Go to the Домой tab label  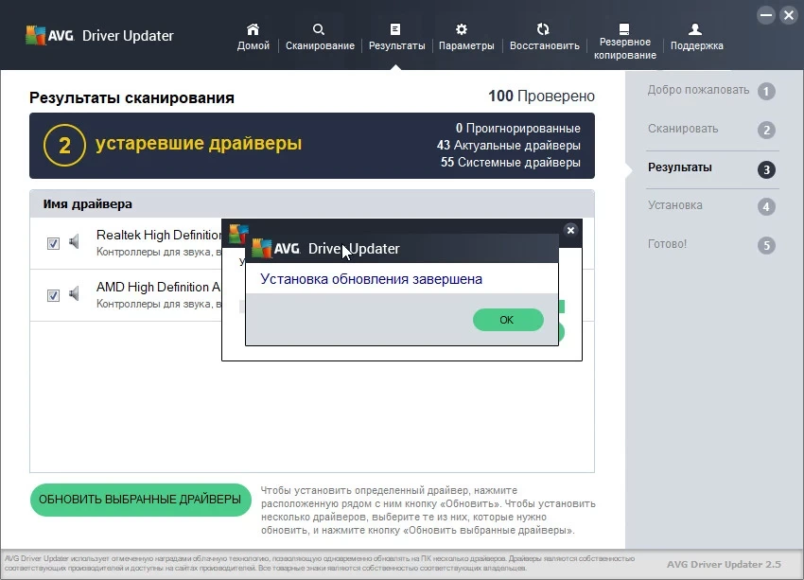(253, 45)
